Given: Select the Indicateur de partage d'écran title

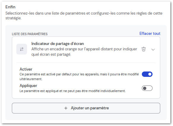Looking at the screenshot, I should pyautogui.click(x=58, y=43).
